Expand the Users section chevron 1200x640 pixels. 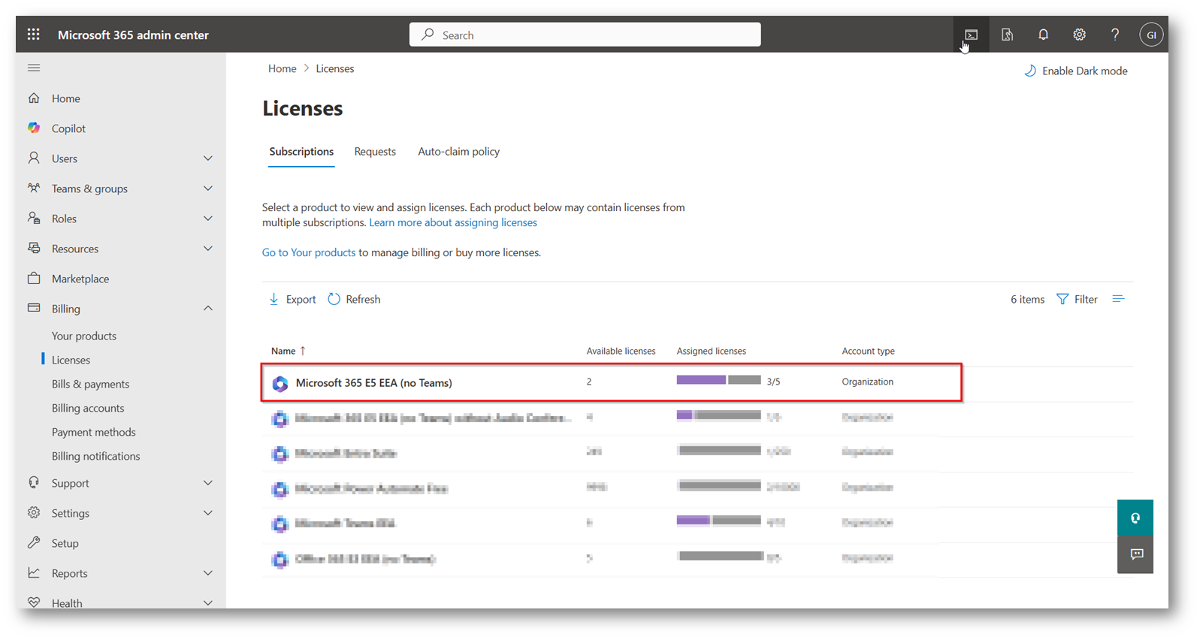pyautogui.click(x=208, y=158)
